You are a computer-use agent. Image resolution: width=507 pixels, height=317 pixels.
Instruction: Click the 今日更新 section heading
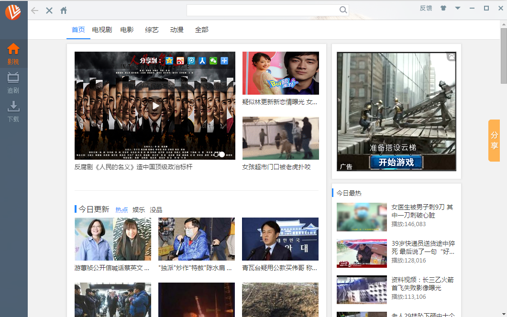[x=94, y=209]
